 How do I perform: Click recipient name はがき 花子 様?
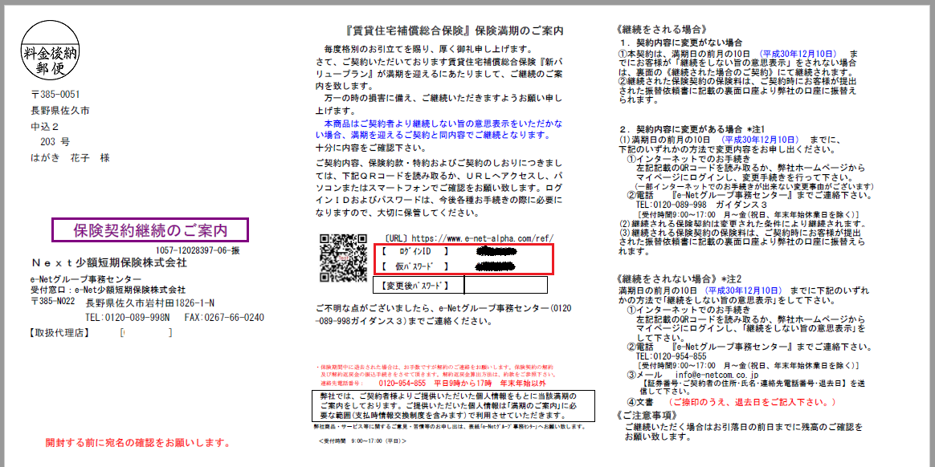[70, 158]
